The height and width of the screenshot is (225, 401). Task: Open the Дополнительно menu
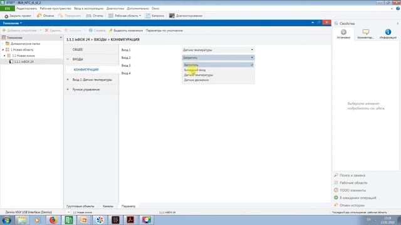(138, 8)
